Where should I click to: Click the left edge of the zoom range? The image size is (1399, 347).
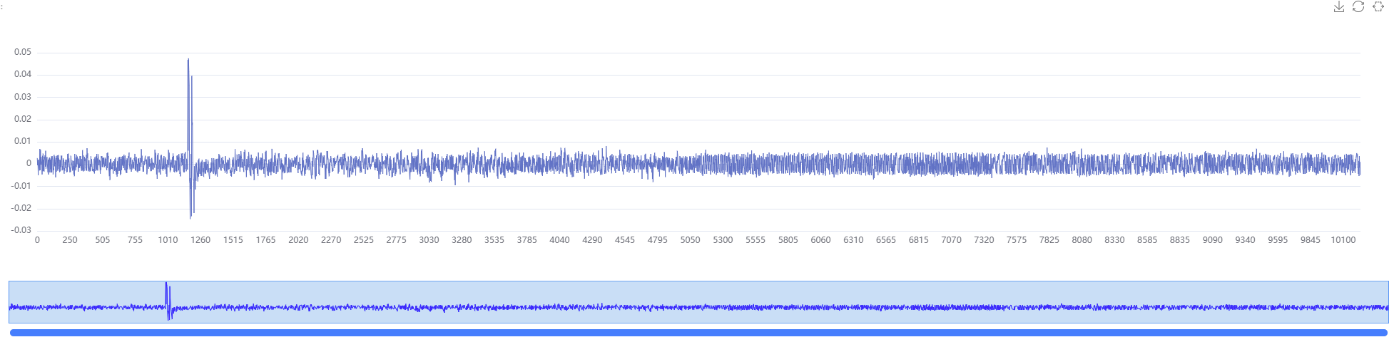click(x=9, y=302)
